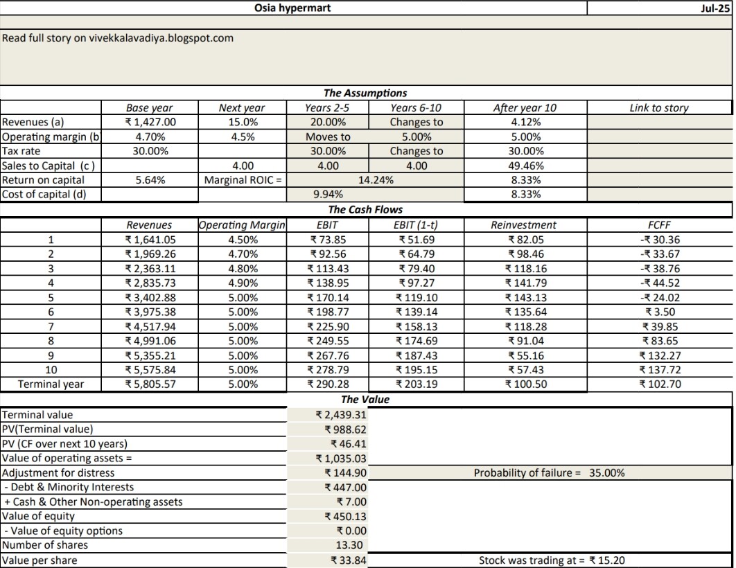The image size is (736, 568).
Task: Select return on capital 5.64%
Action: 150,180
